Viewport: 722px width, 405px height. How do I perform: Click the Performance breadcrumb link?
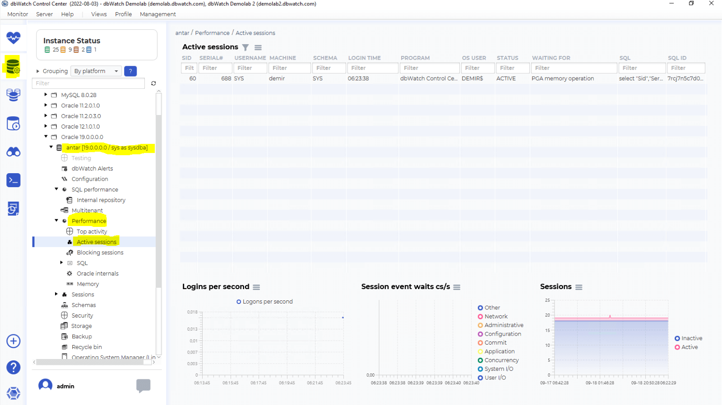tap(212, 33)
